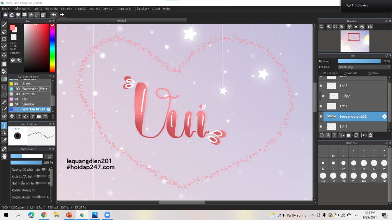Create a new layer in layer panel

coord(322,135)
